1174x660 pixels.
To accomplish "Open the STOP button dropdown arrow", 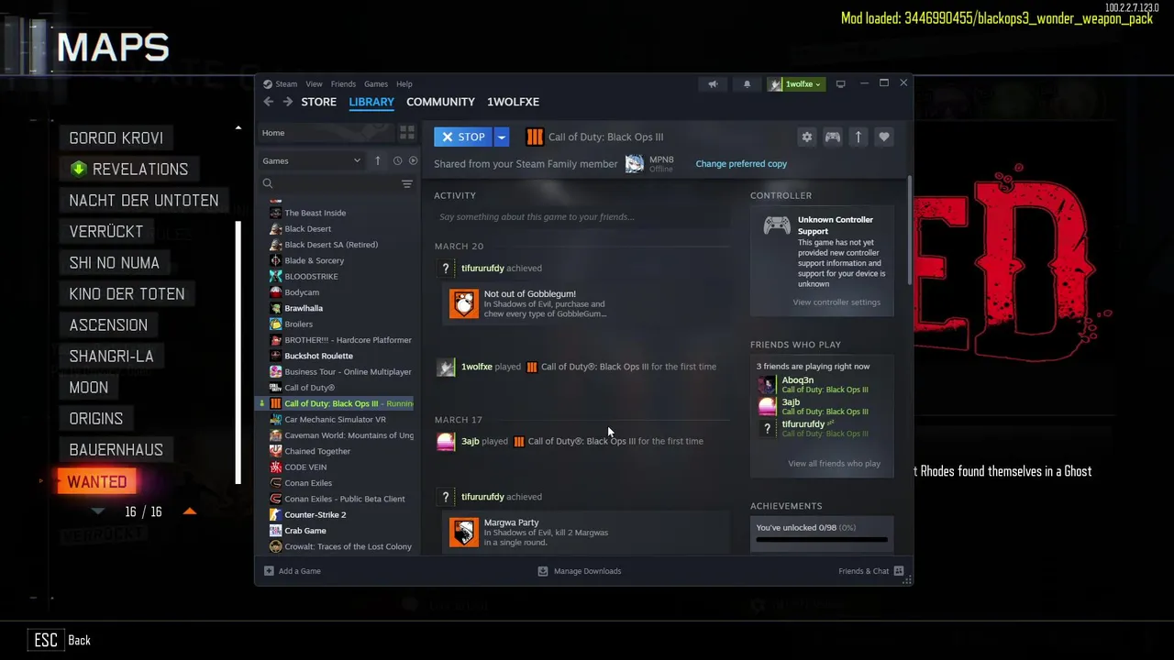I will 501,137.
